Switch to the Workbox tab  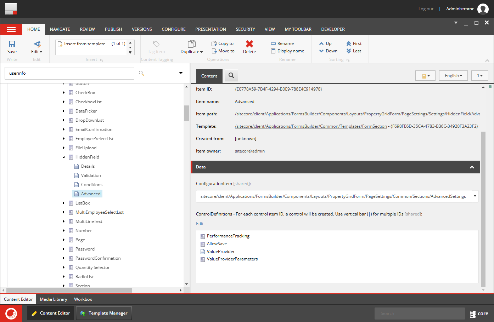pos(83,299)
